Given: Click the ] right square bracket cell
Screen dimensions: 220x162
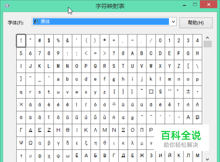Looking at the screenshot, I should pyautogui.click(x=21, y=79).
